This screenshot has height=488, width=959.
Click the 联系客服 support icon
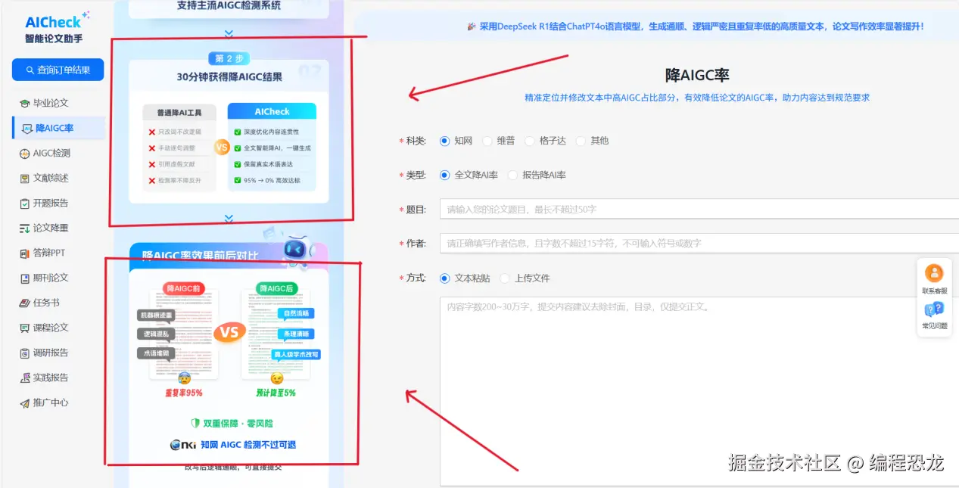(x=934, y=273)
